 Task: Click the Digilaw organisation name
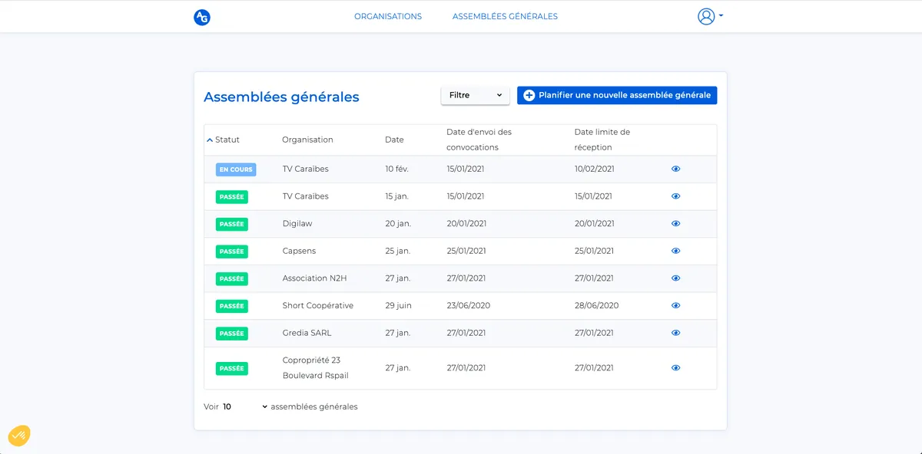(297, 224)
